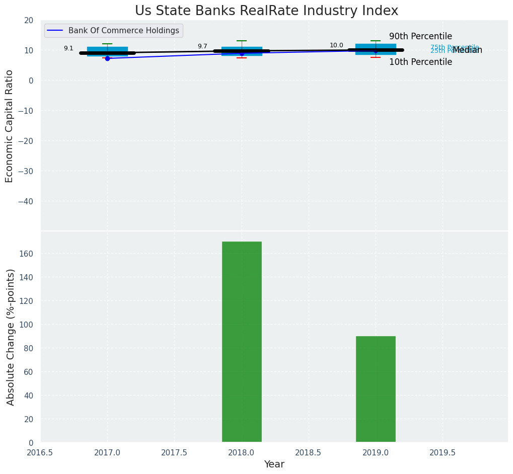The width and height of the screenshot is (513, 474).
Task: Click the '9.1' median value label
Action: point(68,48)
